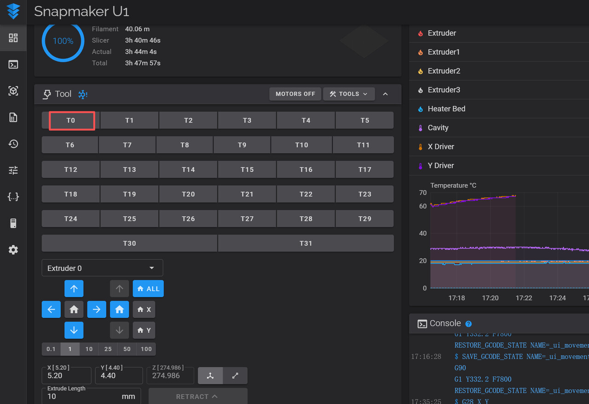Click the Console help question mark icon
Screen dimensions: 589x404
(x=468, y=324)
